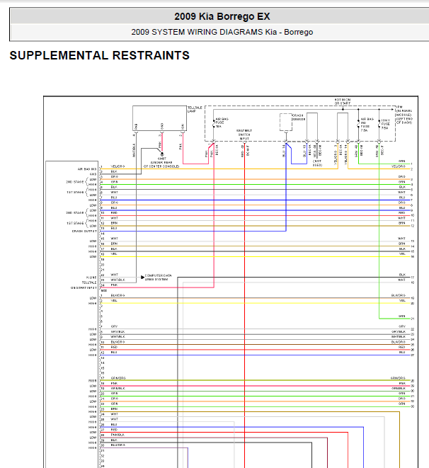Click the 'AIR BAG IND FUSE 7.5A' label

(367, 125)
